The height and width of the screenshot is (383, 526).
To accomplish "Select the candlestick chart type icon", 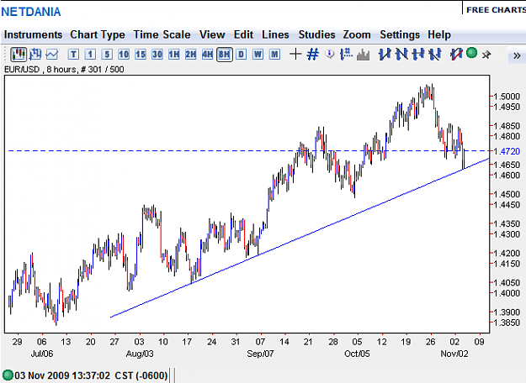I will click(x=19, y=55).
